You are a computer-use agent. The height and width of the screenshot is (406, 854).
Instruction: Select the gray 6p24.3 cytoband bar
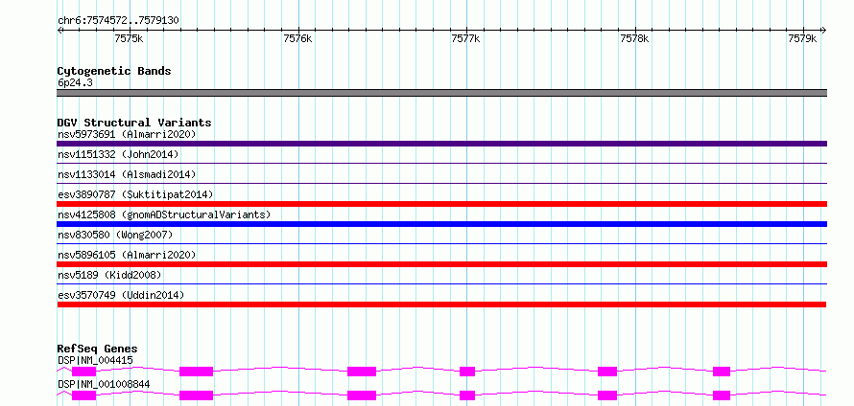click(x=441, y=93)
